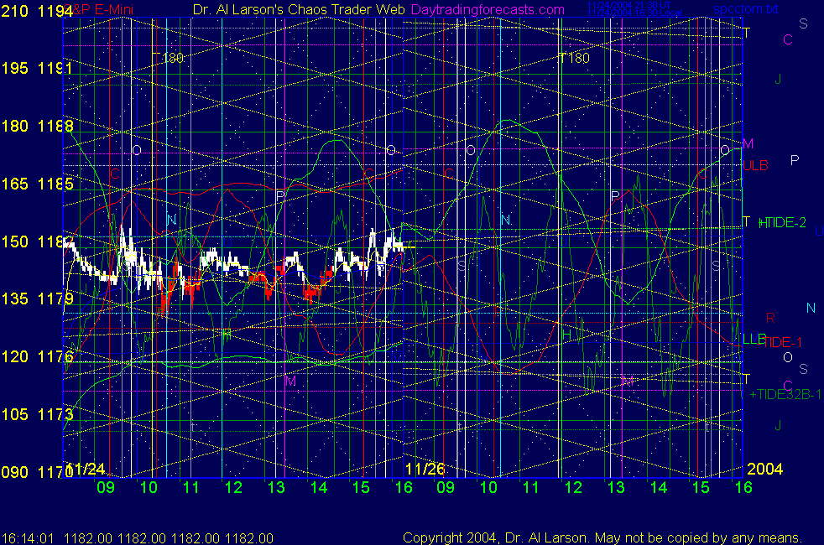Click the '120 1176' price axis label
Screen dimensions: 824x545
(x=37, y=356)
